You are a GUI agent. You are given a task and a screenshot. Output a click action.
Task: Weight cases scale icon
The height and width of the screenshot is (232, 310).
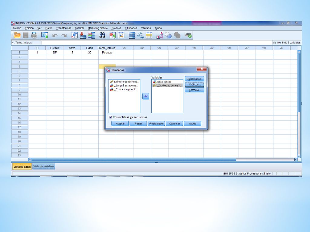(x=140, y=35)
